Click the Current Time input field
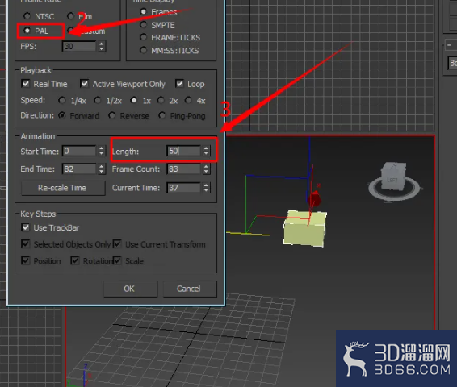 pyautogui.click(x=183, y=188)
